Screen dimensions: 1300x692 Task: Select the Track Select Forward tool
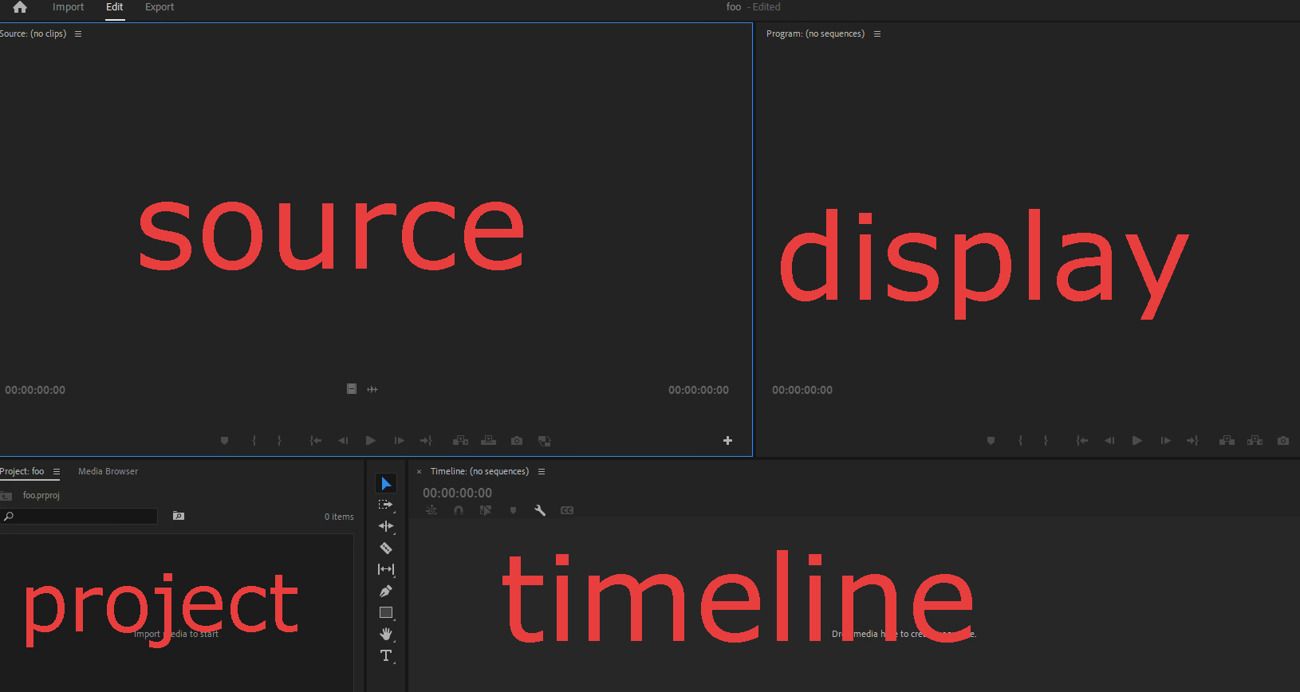[x=386, y=505]
